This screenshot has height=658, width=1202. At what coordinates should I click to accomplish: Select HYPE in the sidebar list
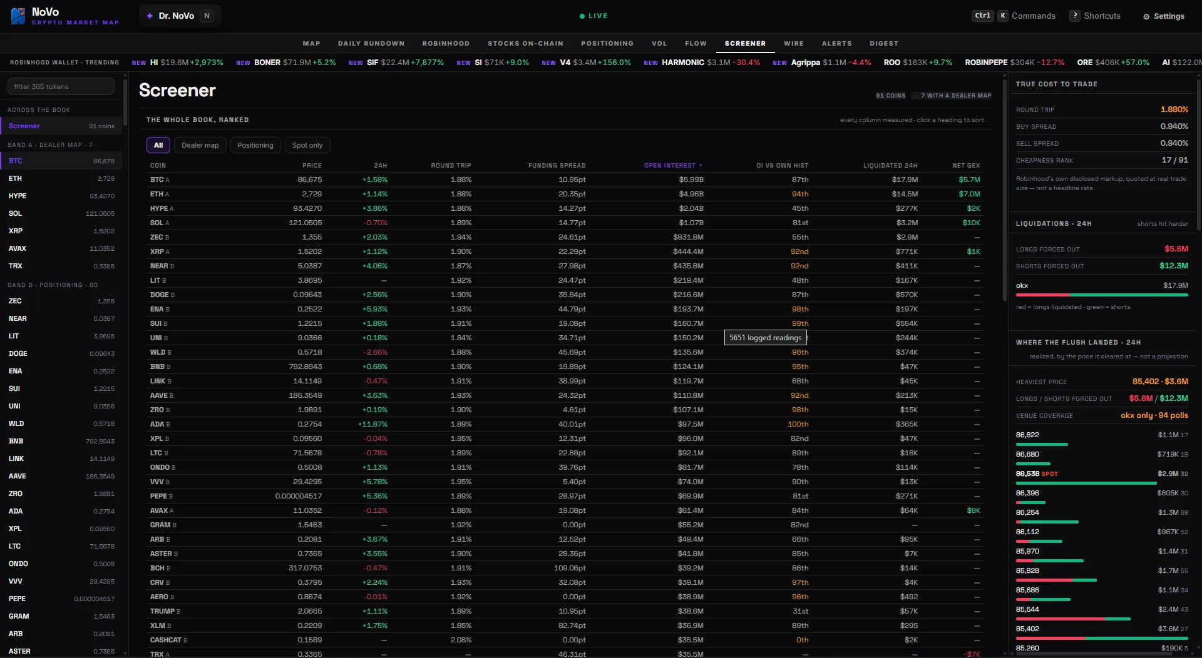tap(61, 196)
